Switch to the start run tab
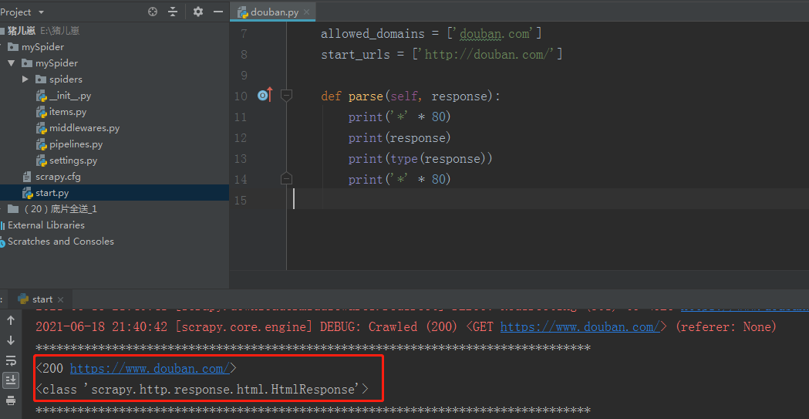This screenshot has width=809, height=419. [42, 299]
